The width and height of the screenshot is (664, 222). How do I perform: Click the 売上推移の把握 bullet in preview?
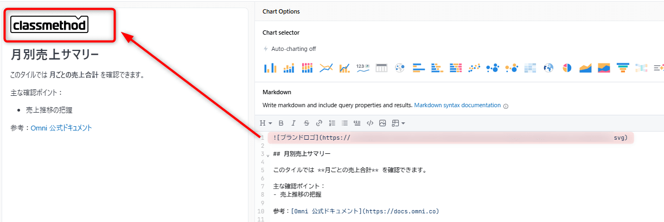point(49,110)
